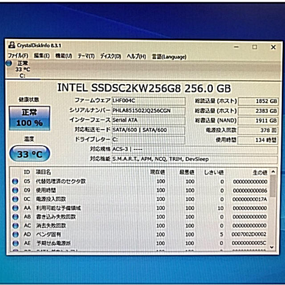The image size is (285, 285).
Task: Open the 機能(U) menu
Action: coord(64,56)
